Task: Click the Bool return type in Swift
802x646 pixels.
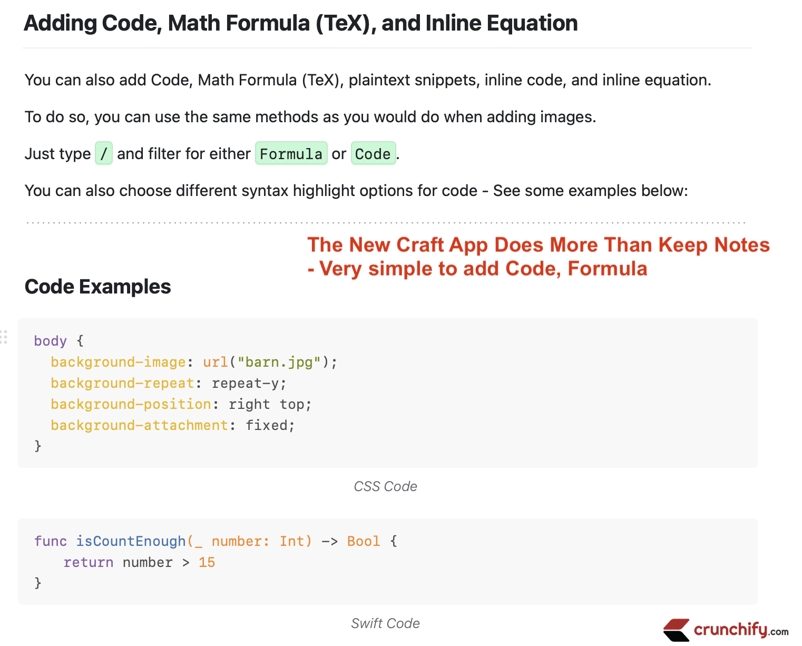Action: (x=364, y=541)
